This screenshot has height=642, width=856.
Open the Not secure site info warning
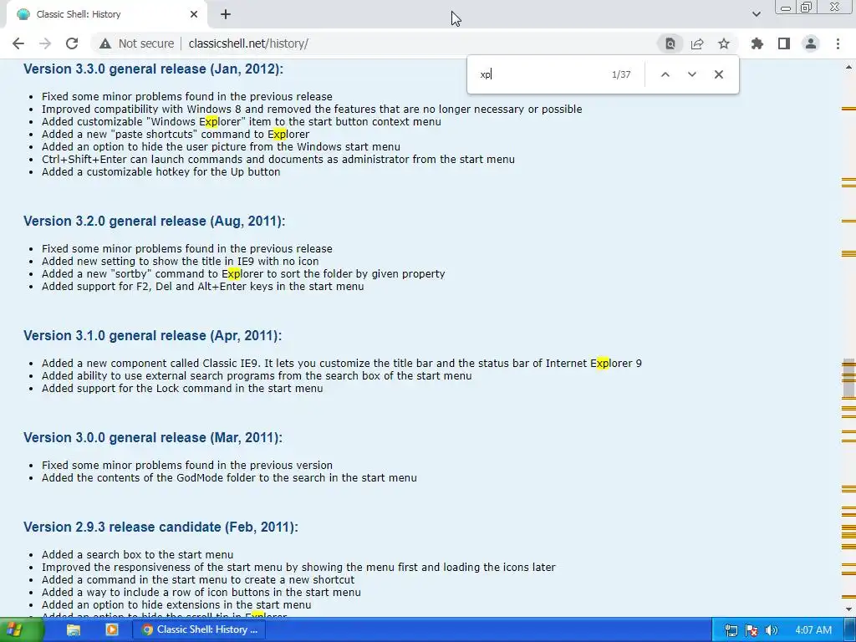pos(136,43)
